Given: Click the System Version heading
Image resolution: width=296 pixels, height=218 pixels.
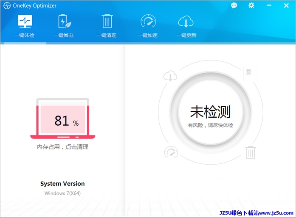Looking at the screenshot, I should pos(62,184).
